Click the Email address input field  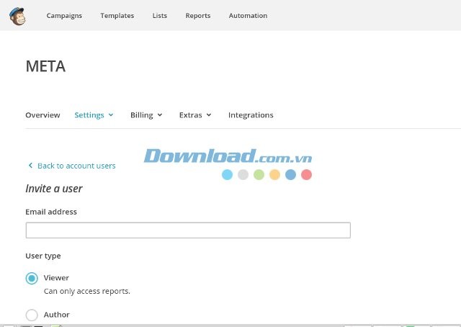(x=188, y=230)
